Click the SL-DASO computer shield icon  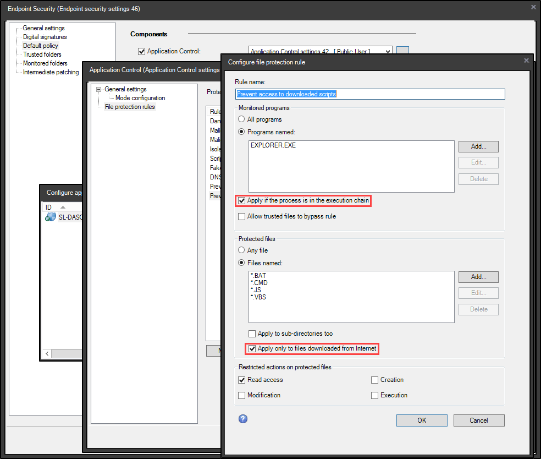(51, 217)
